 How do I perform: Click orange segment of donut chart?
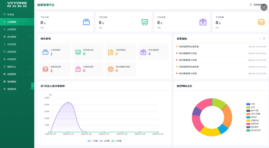click(x=228, y=116)
